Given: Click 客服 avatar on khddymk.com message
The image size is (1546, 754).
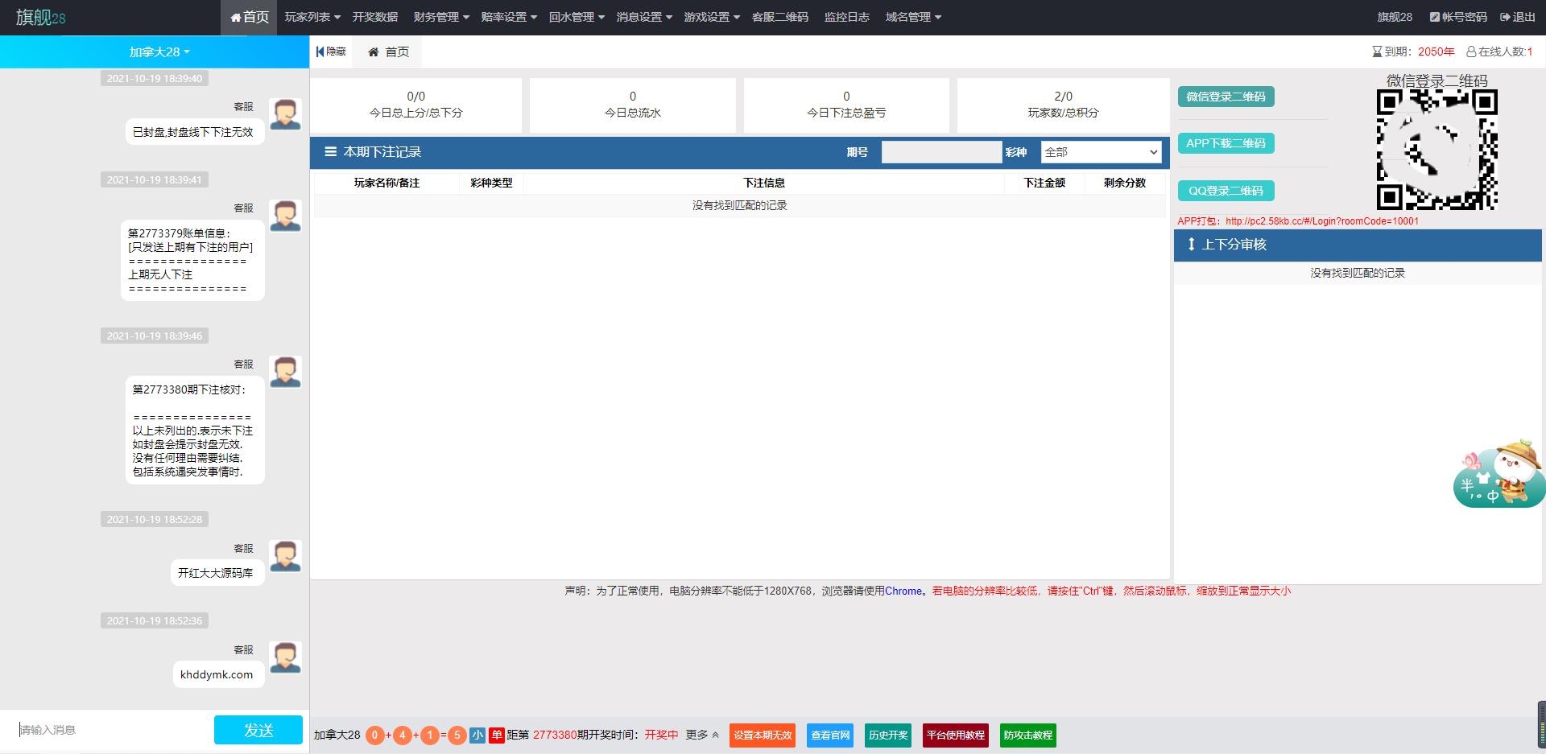Looking at the screenshot, I should [x=285, y=657].
